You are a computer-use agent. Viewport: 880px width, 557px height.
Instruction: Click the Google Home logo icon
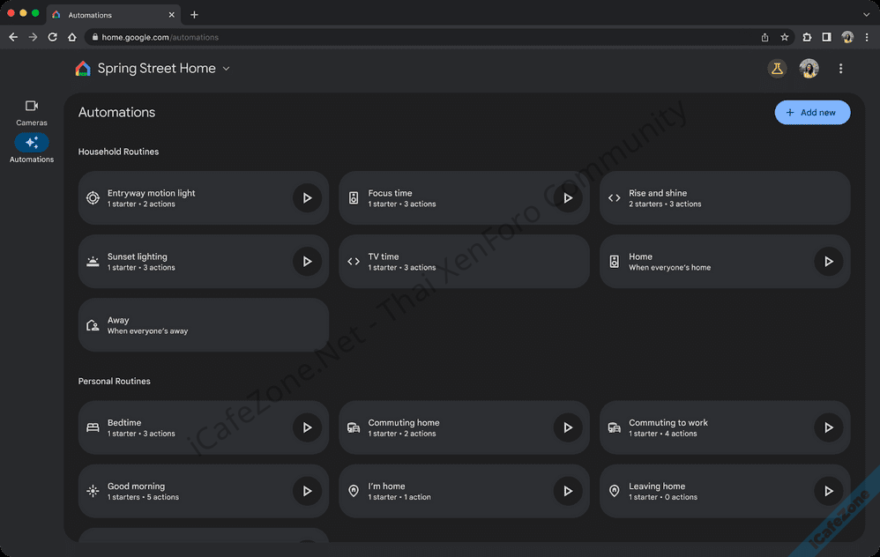click(x=83, y=69)
